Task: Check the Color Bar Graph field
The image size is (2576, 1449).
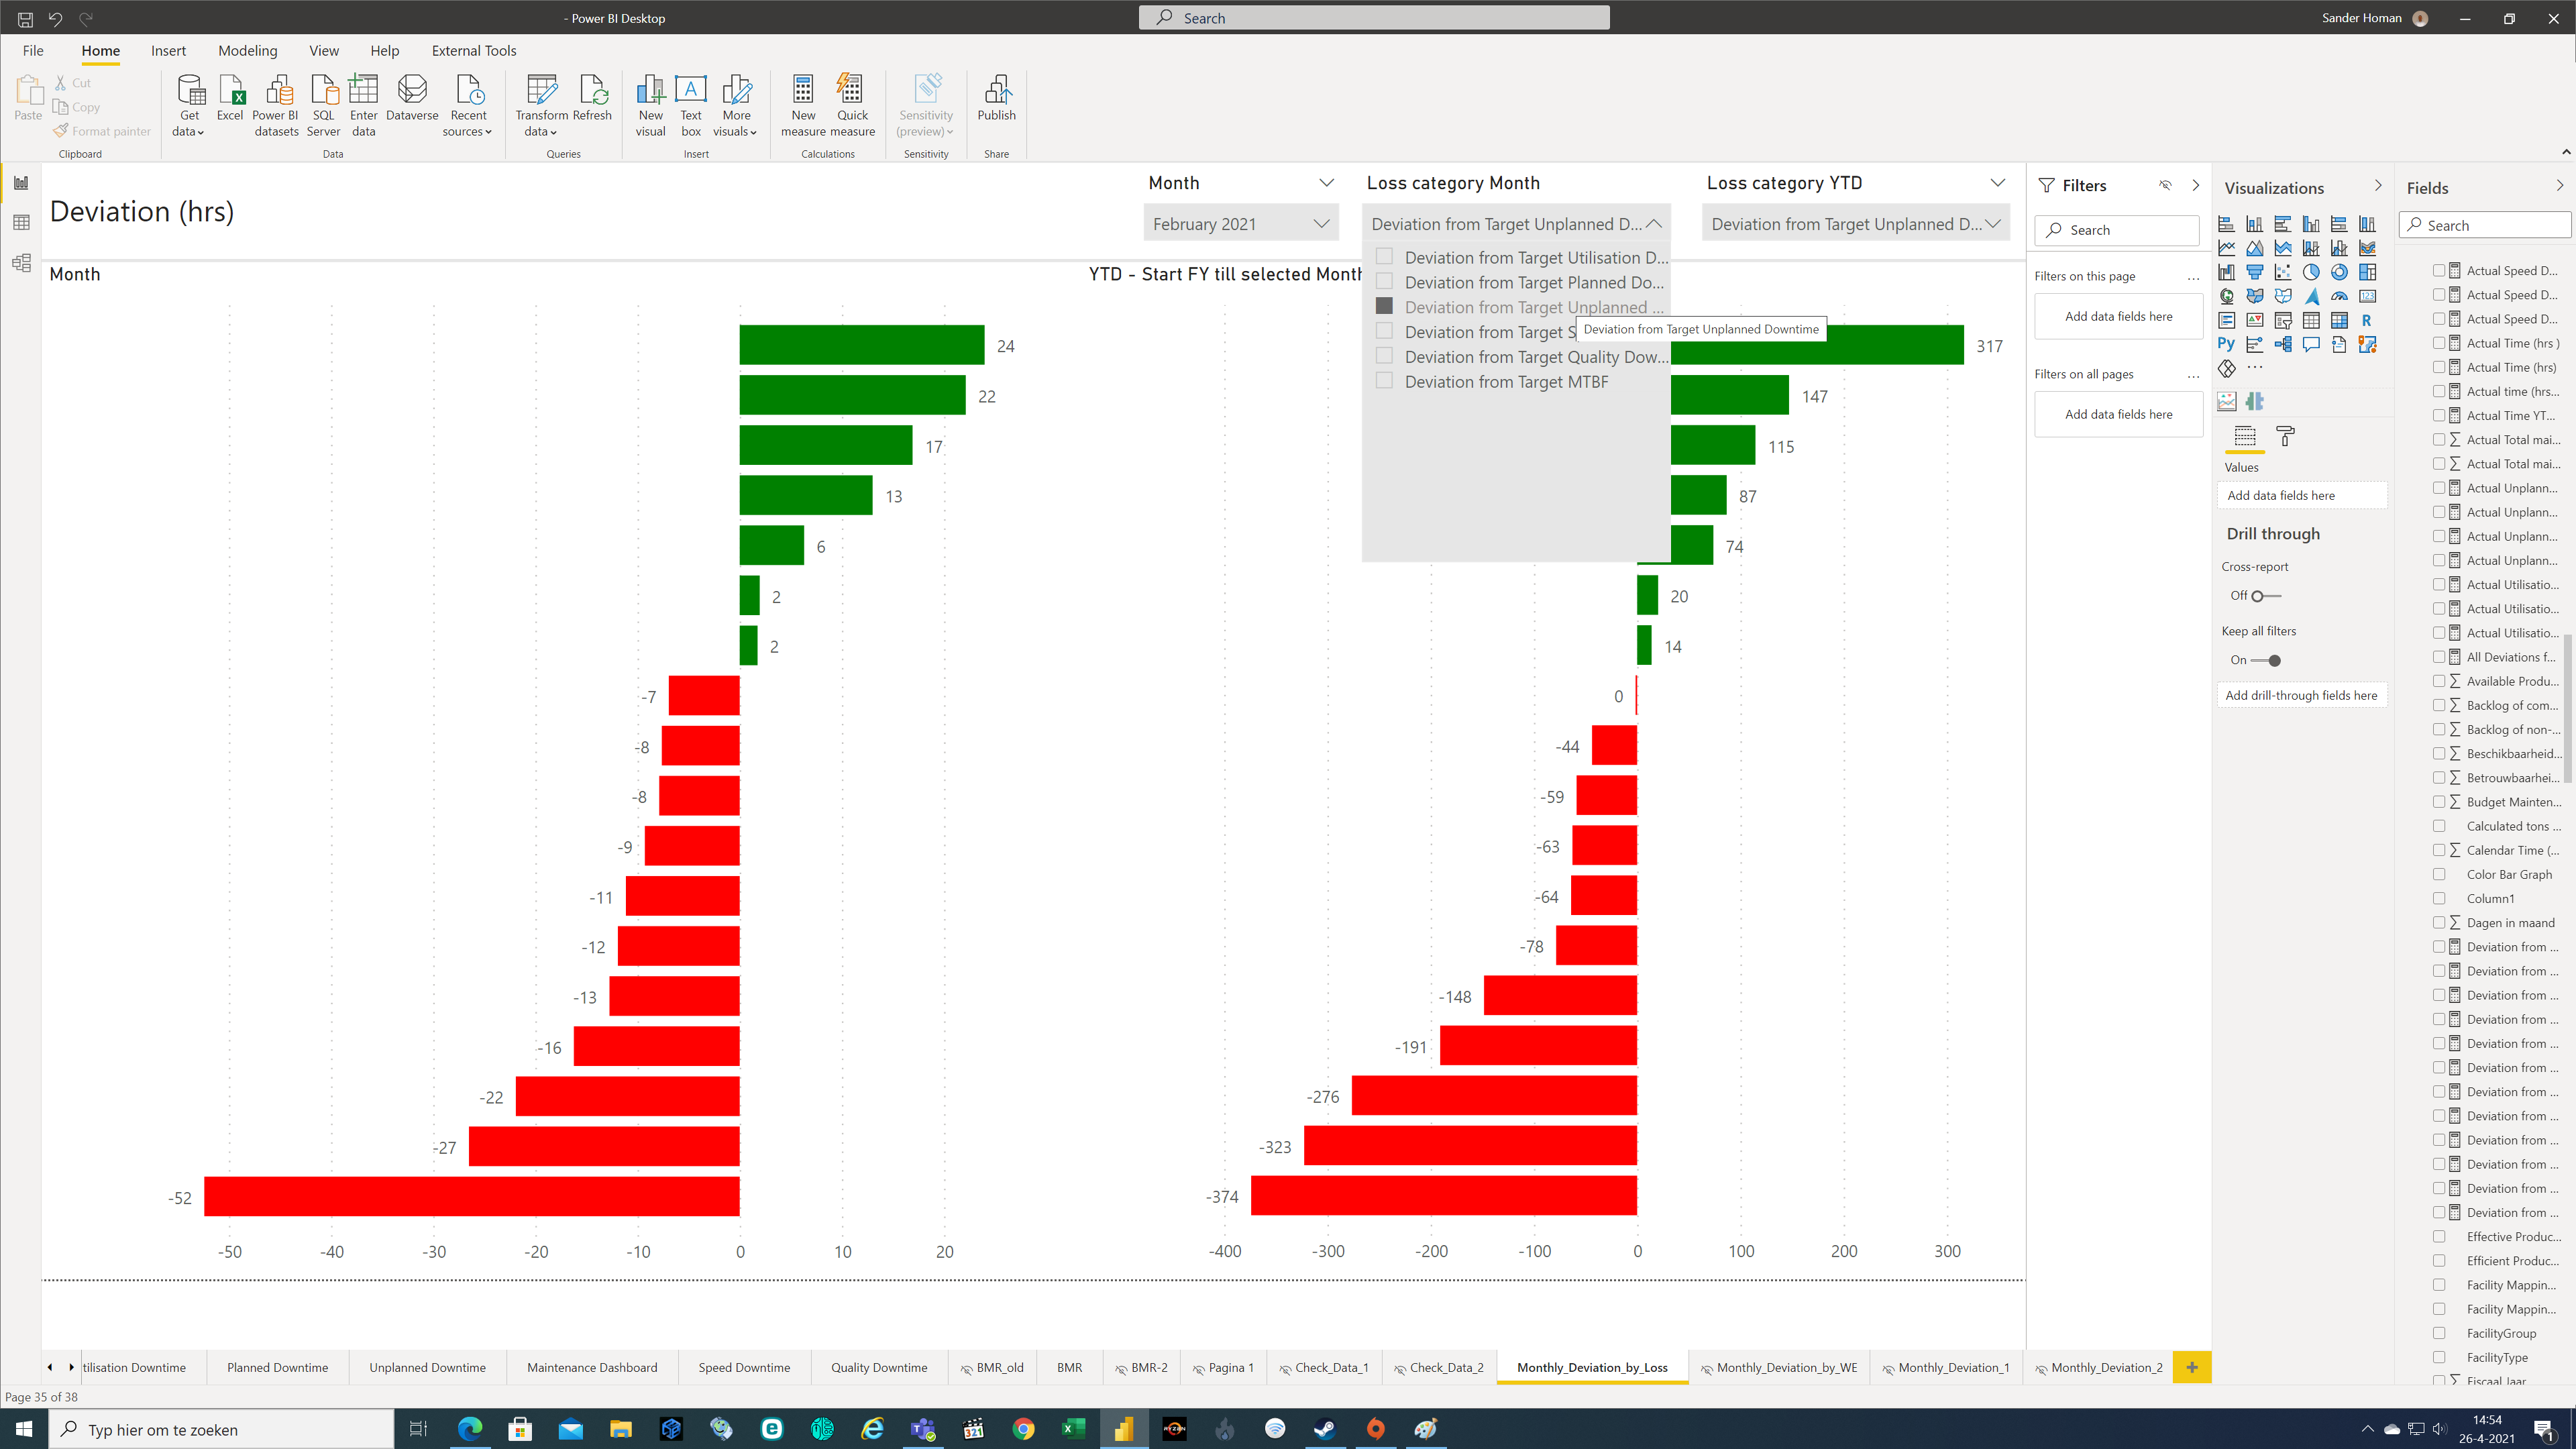Action: (x=2439, y=874)
